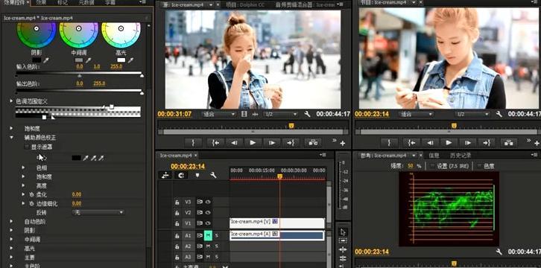Click drag-audio-only icon in source monitor
Image resolution: width=541 pixels, height=268 pixels.
tap(256, 114)
